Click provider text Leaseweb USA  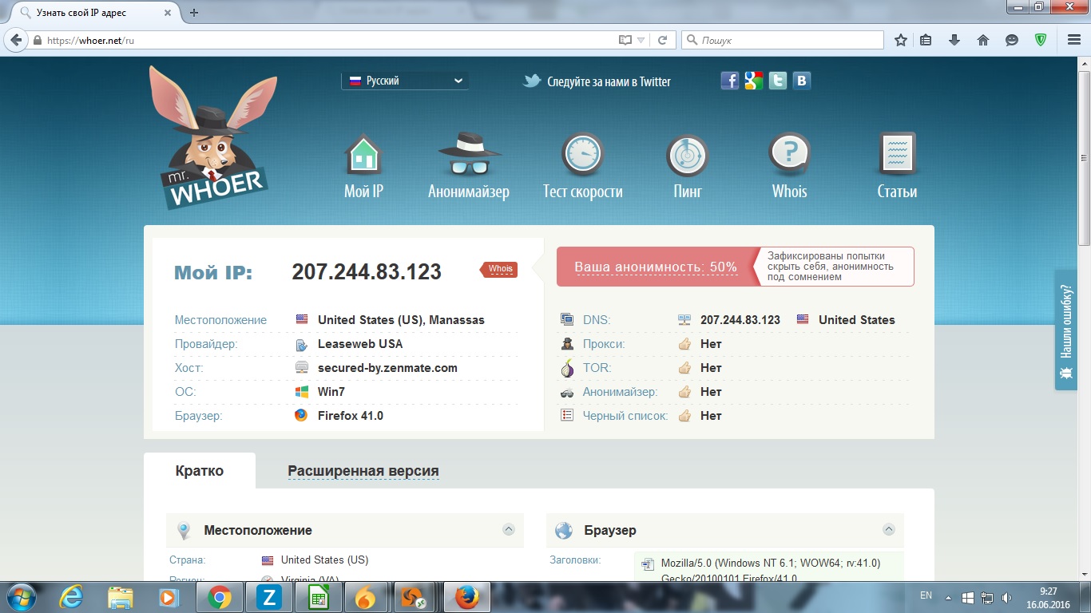pyautogui.click(x=360, y=344)
